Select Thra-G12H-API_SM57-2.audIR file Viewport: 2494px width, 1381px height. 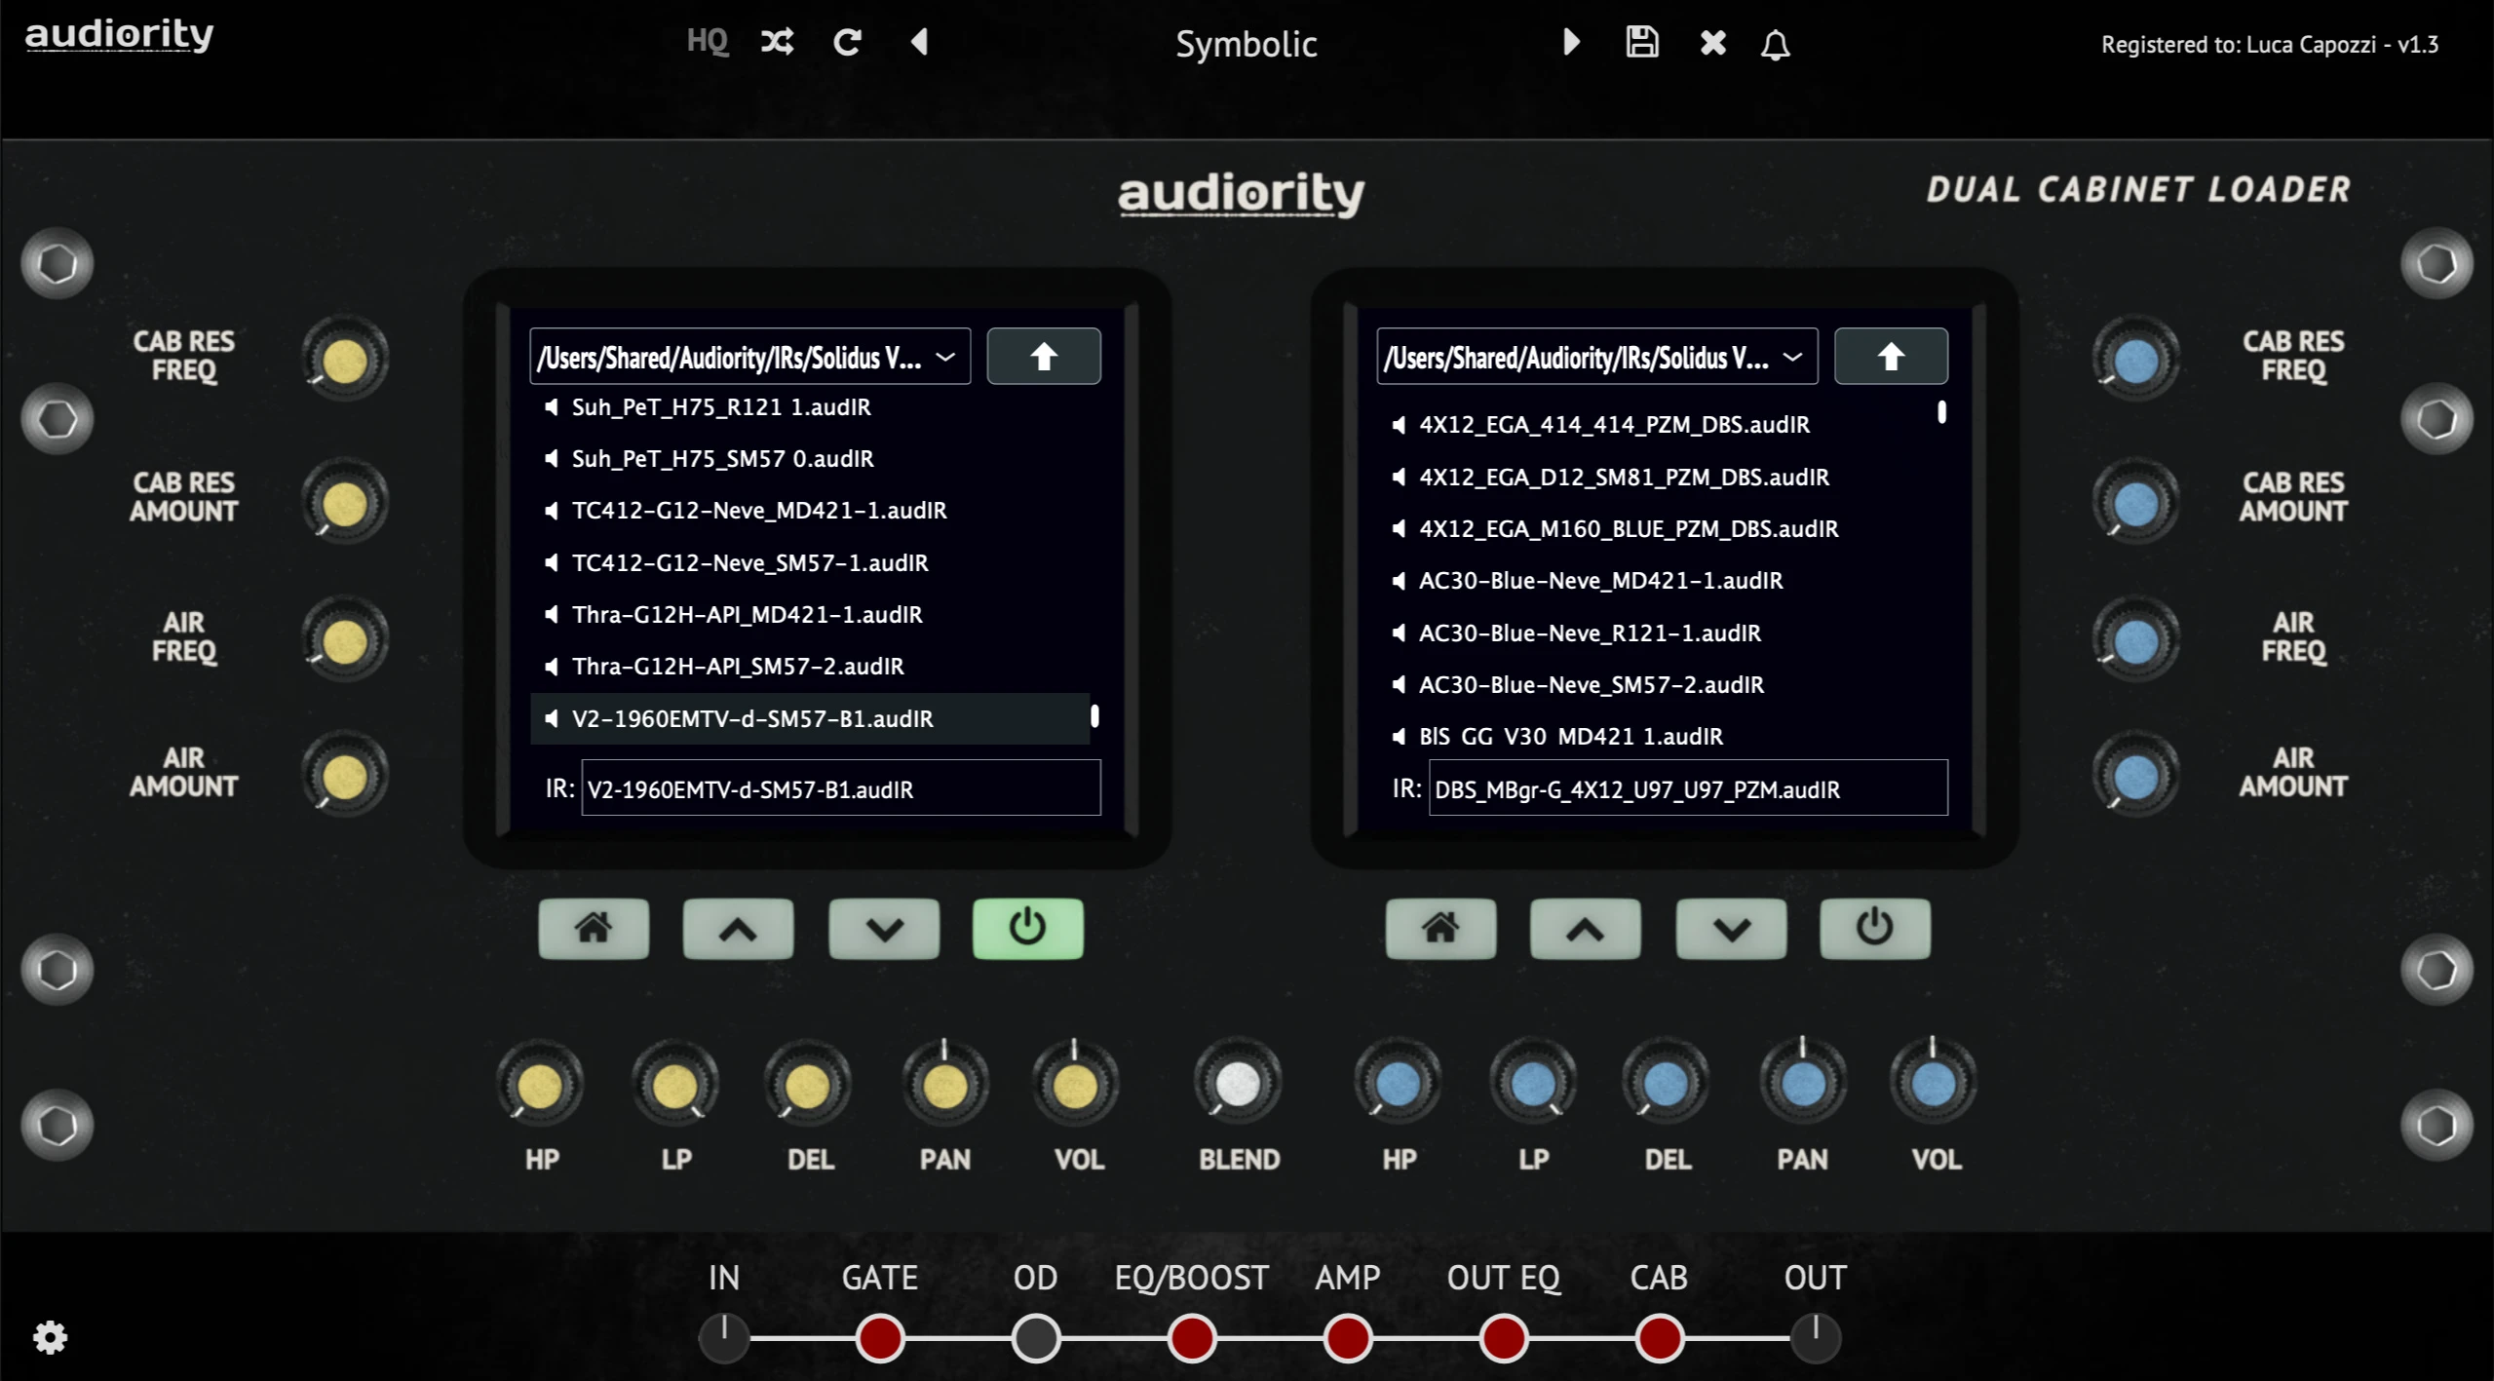click(x=809, y=667)
